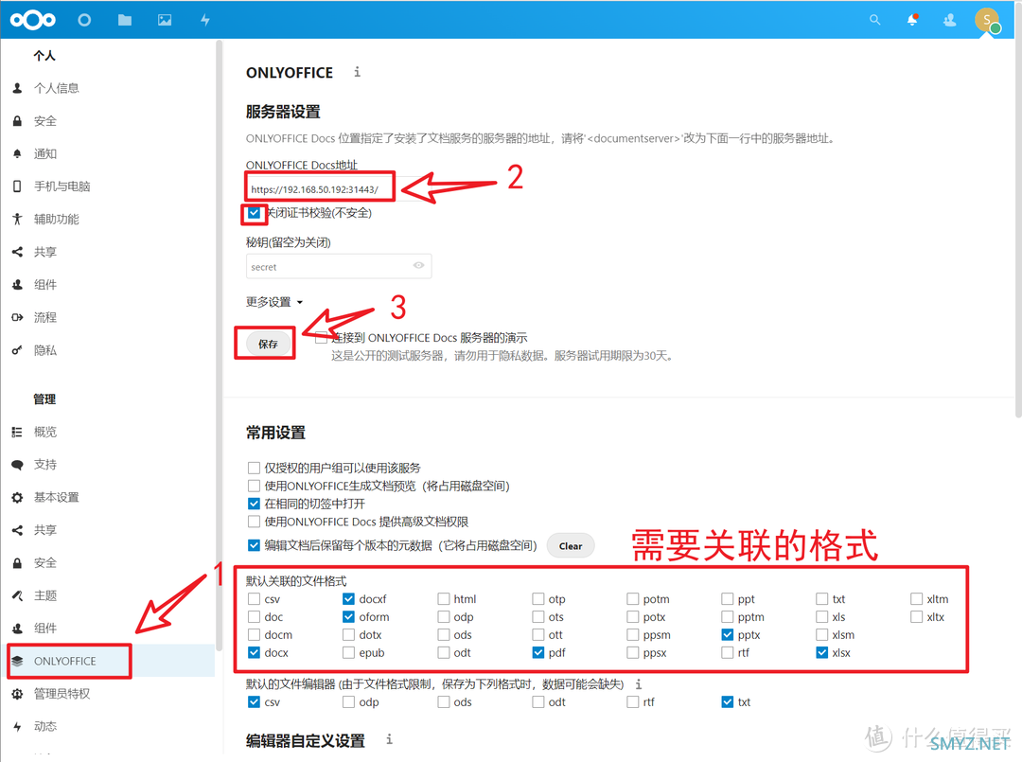Click info icon beside default editor formats

click(x=638, y=683)
